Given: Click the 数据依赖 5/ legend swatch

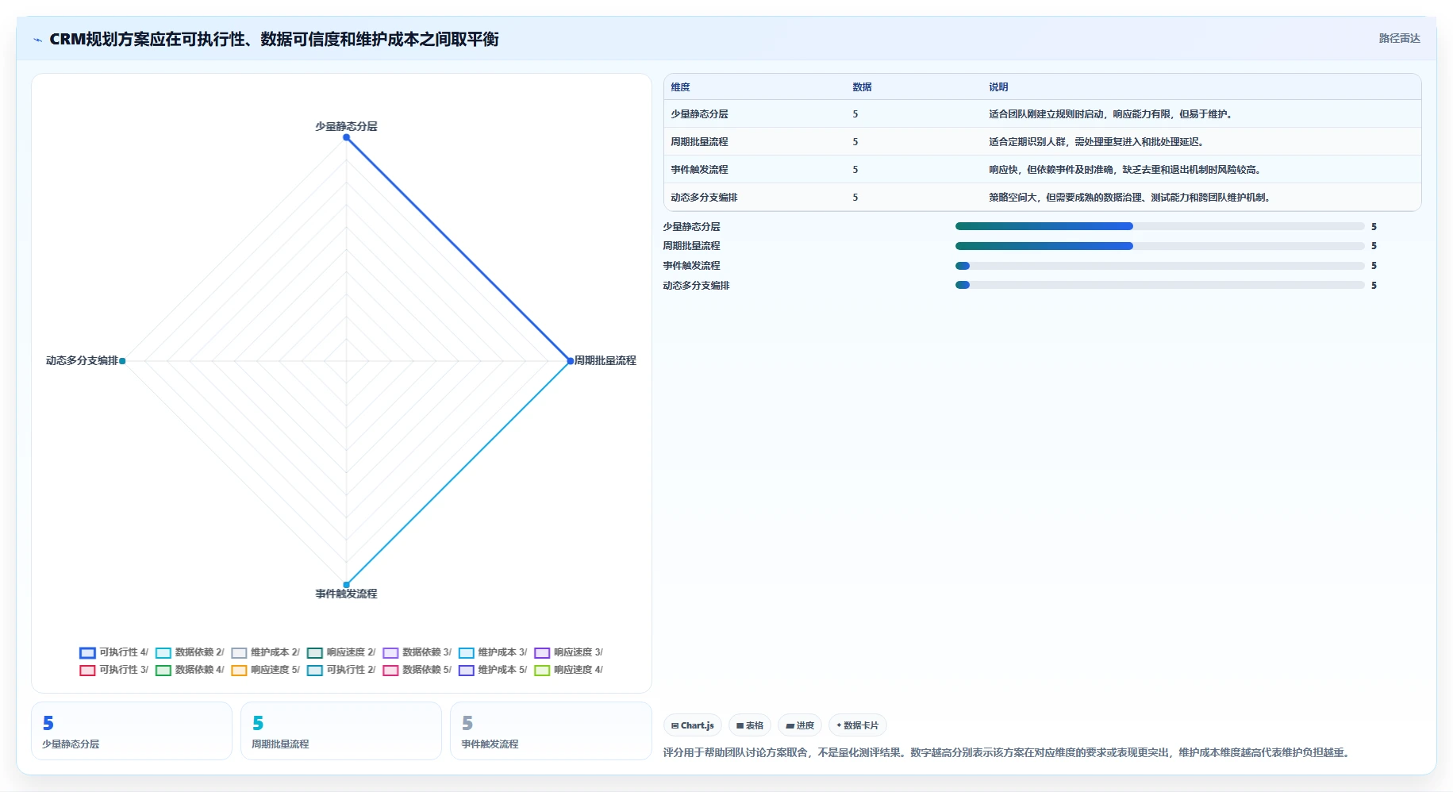Looking at the screenshot, I should (390, 671).
